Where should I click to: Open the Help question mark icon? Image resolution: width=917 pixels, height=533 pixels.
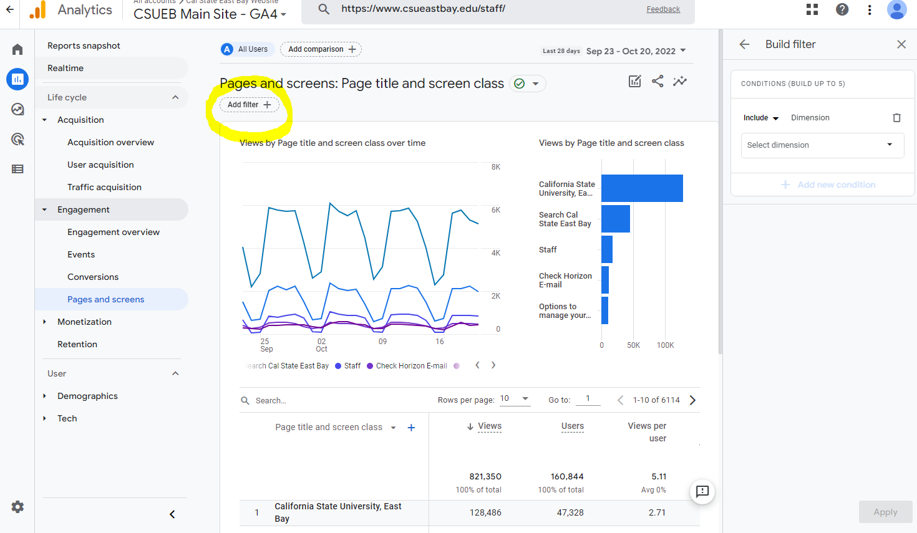pyautogui.click(x=842, y=9)
